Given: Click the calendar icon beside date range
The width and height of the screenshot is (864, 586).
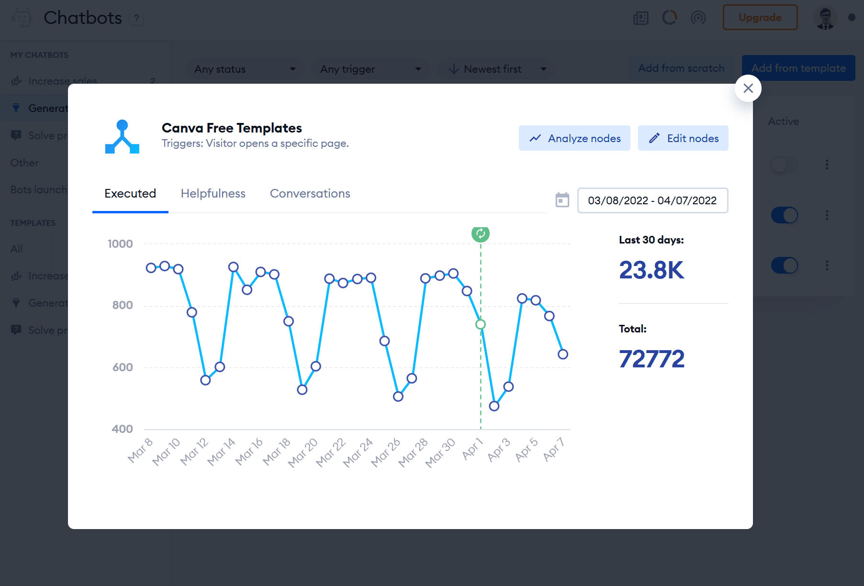Looking at the screenshot, I should point(562,200).
